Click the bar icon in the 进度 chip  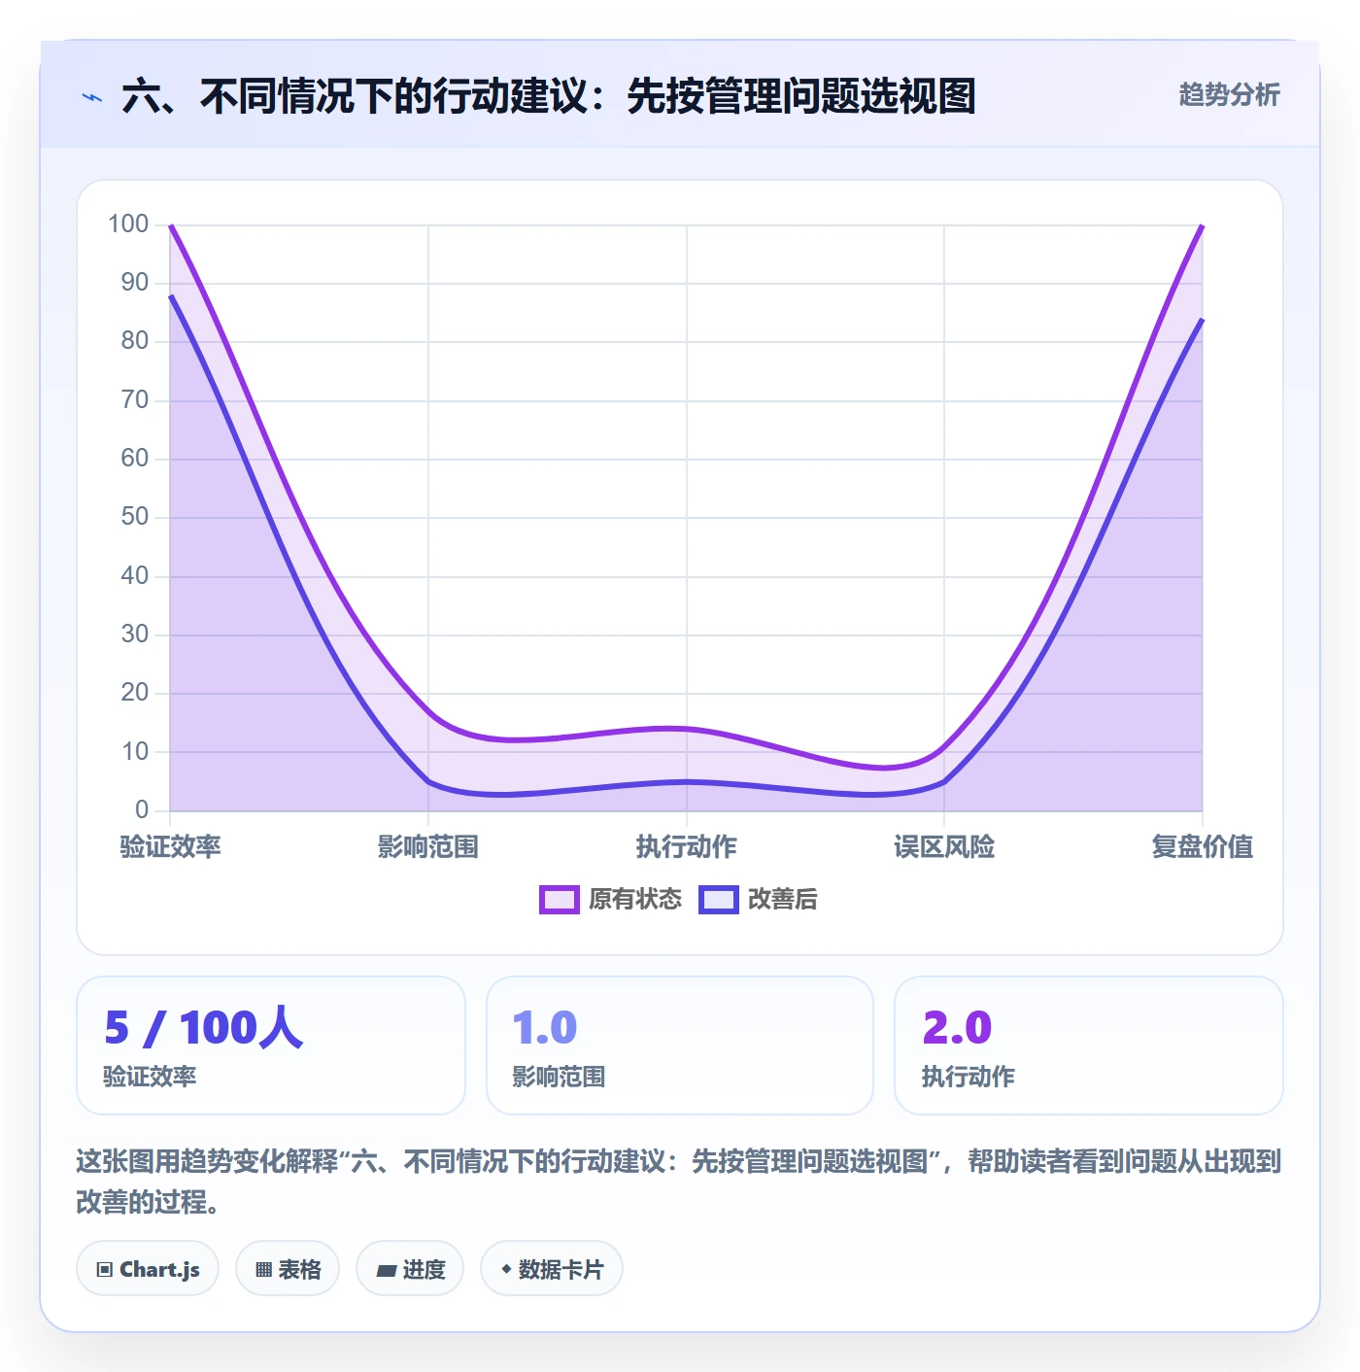pos(386,1270)
